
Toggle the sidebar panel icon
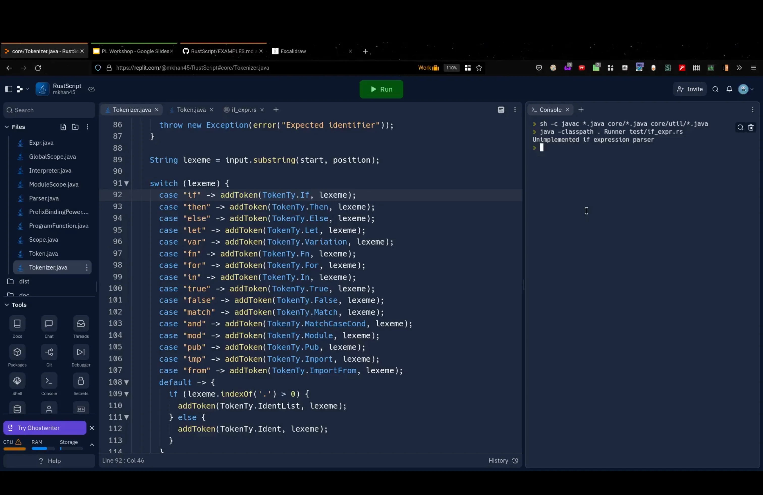(8, 89)
